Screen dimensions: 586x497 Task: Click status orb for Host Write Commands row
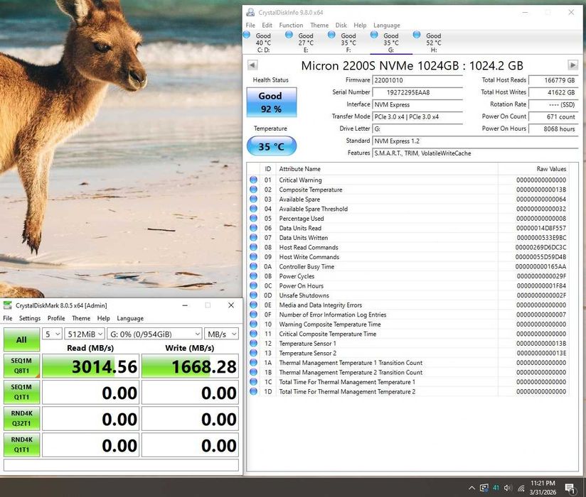point(253,257)
